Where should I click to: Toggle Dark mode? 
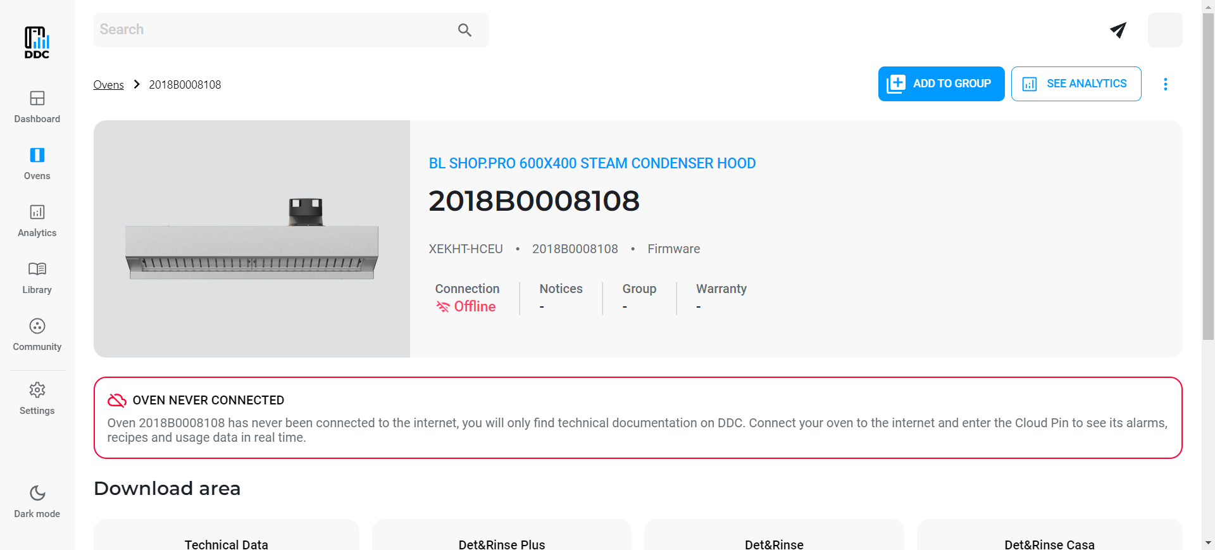[x=37, y=501]
